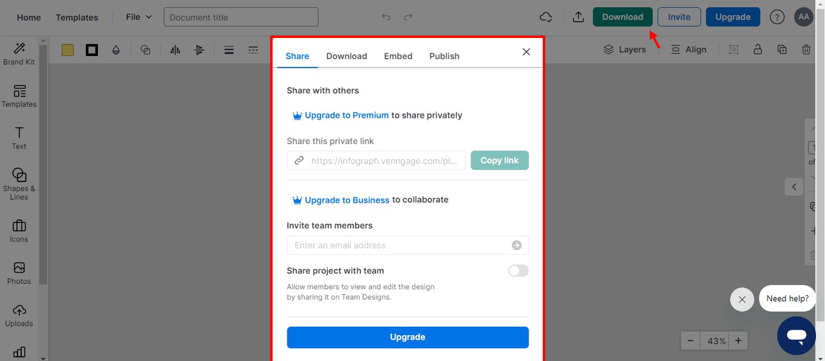Open the Uploads panel

19,315
